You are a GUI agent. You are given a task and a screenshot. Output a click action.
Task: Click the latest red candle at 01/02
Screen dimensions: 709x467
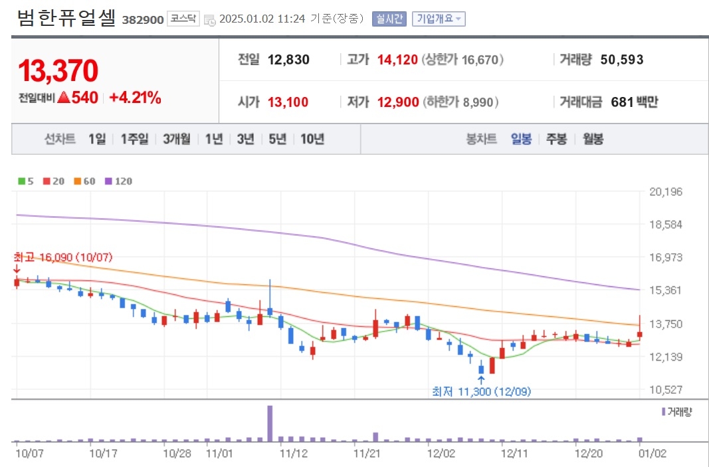tap(640, 334)
